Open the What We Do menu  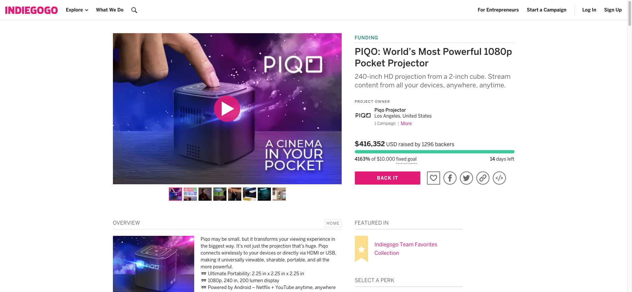110,10
